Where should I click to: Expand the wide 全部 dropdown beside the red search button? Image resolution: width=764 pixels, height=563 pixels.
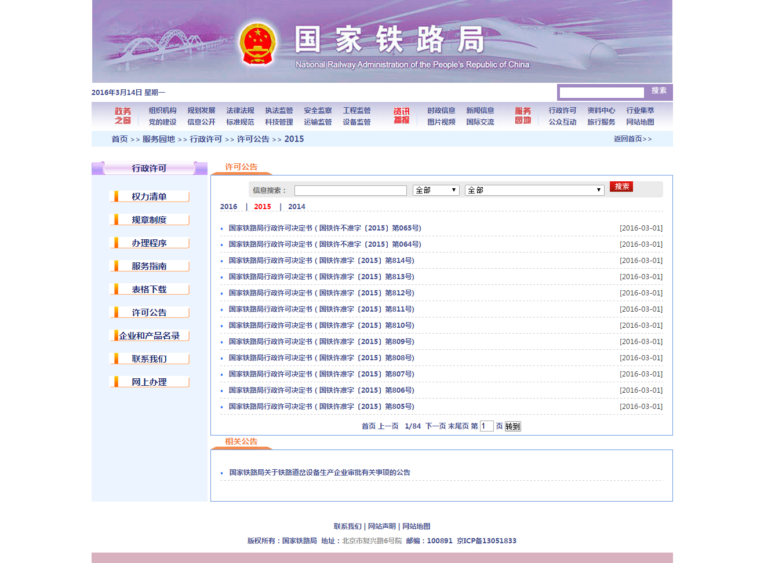[x=534, y=191]
